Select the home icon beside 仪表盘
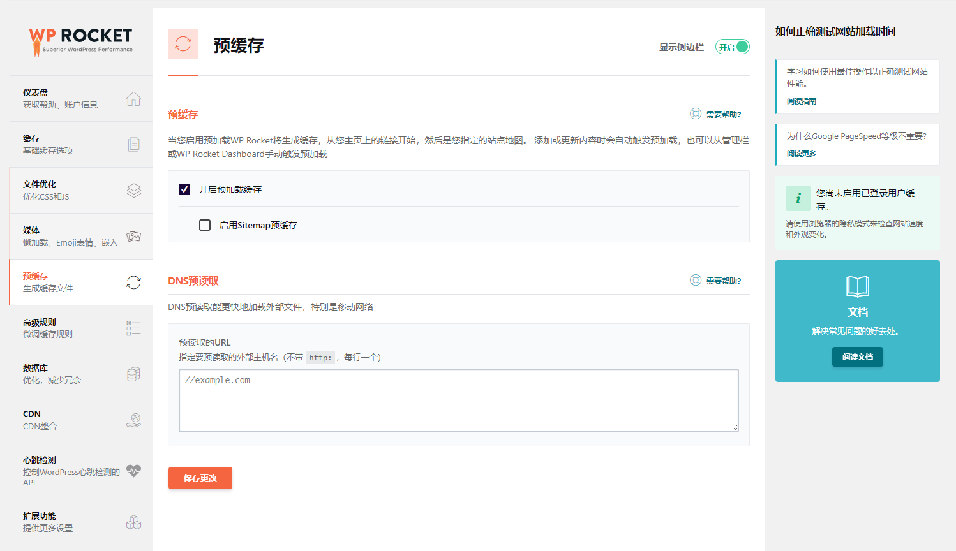Image resolution: width=956 pixels, height=551 pixels. tap(133, 98)
